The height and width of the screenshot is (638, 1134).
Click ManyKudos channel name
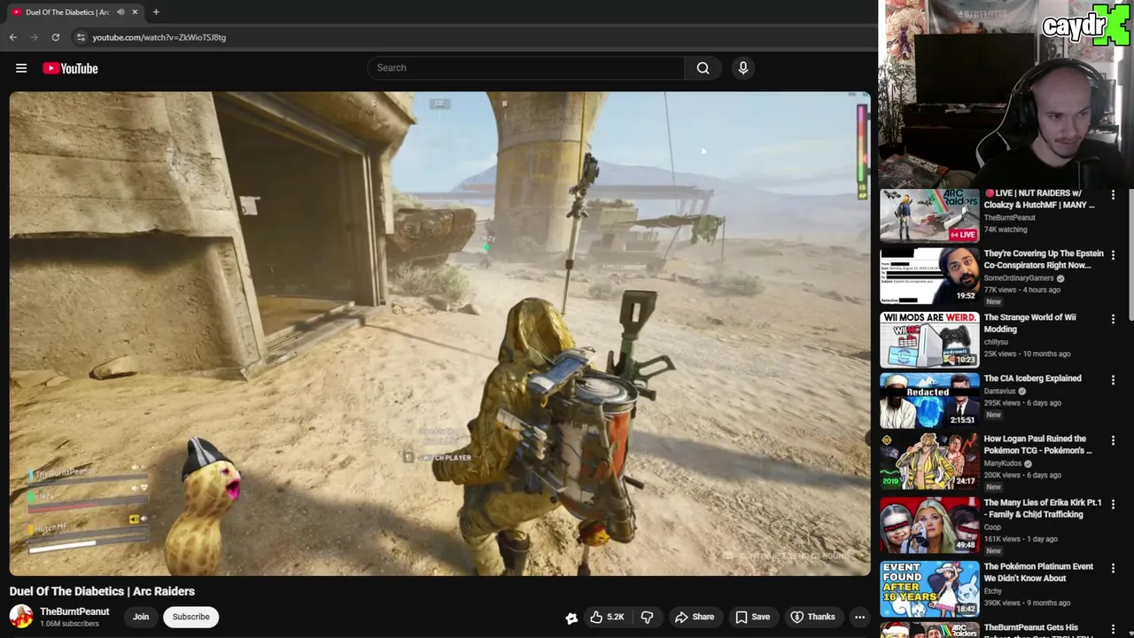[1003, 463]
